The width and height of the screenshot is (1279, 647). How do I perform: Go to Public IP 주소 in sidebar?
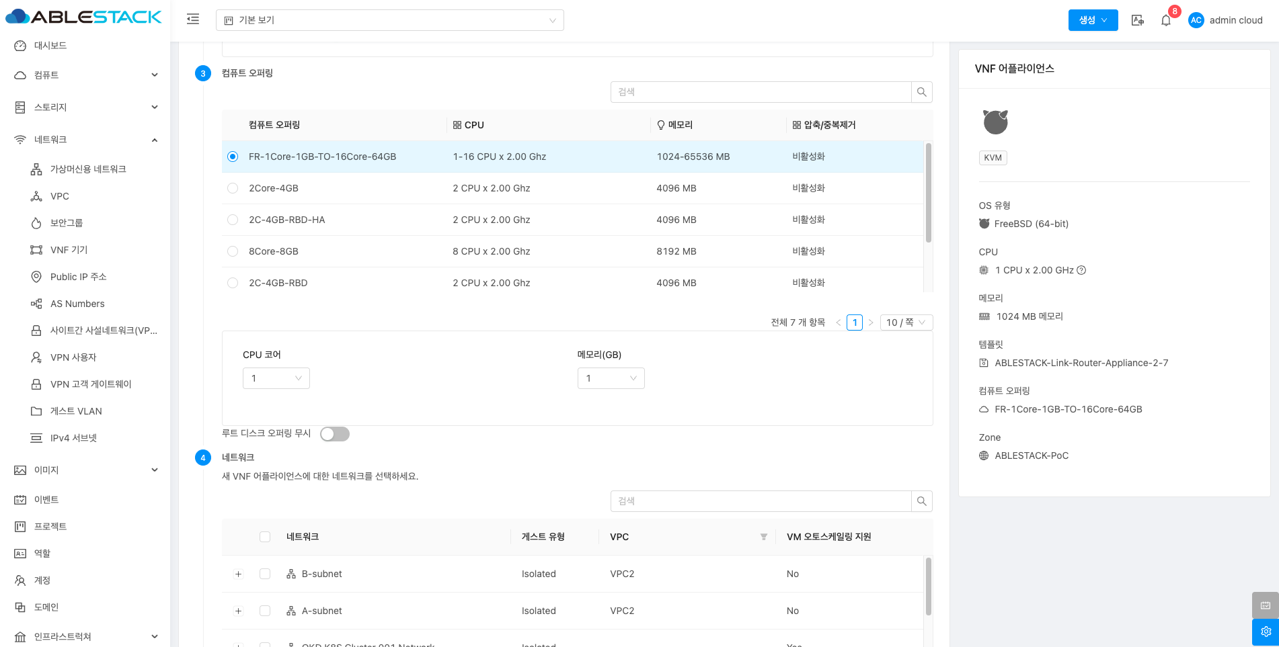[78, 277]
